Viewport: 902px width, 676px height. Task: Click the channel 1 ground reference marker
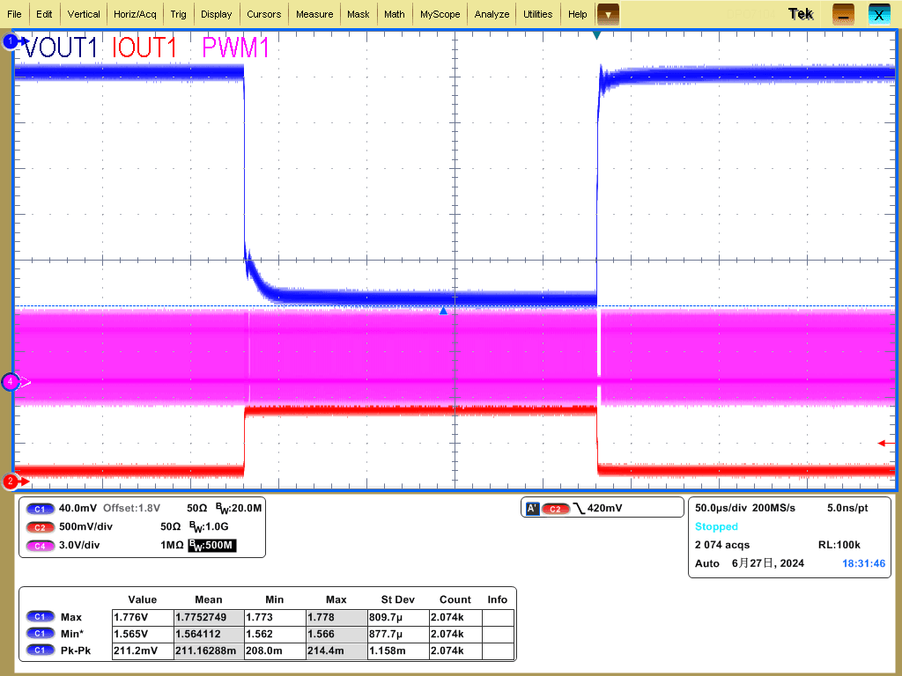(10, 41)
